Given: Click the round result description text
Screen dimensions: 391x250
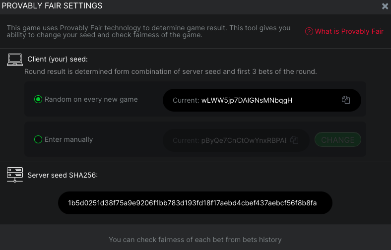Looking at the screenshot, I should (x=171, y=72).
